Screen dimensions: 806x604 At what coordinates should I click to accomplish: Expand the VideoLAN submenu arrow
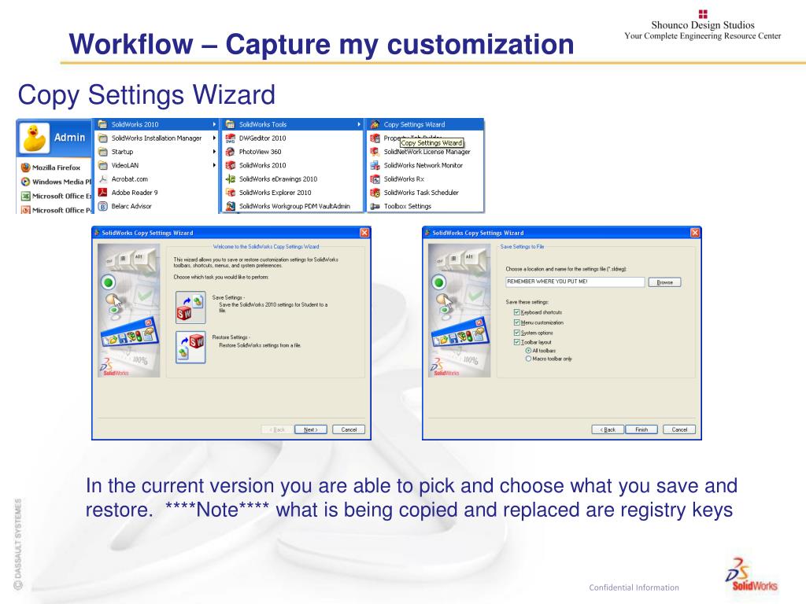pos(214,165)
